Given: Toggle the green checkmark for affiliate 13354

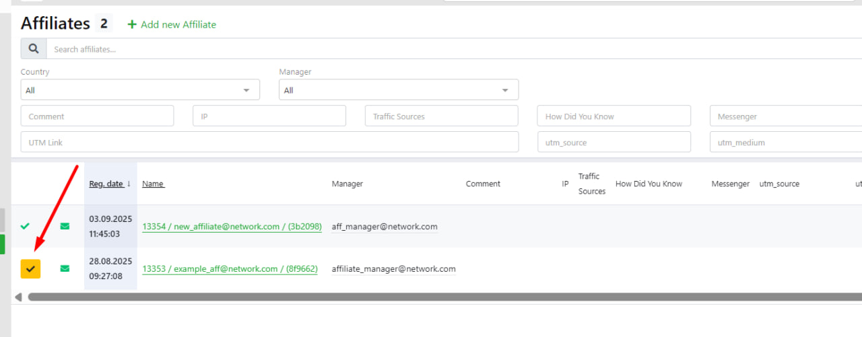Looking at the screenshot, I should pyautogui.click(x=25, y=227).
